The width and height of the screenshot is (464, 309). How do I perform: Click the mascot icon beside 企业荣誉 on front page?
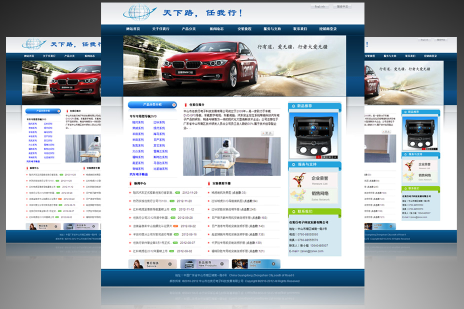299,180
